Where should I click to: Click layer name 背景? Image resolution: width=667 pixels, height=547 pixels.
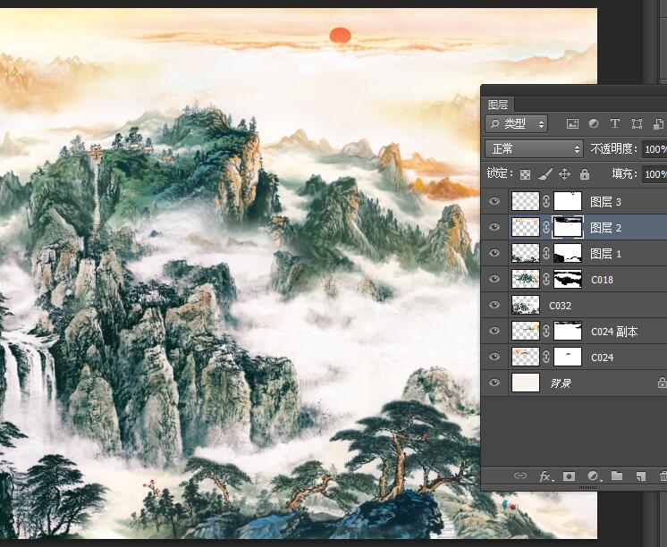(561, 383)
